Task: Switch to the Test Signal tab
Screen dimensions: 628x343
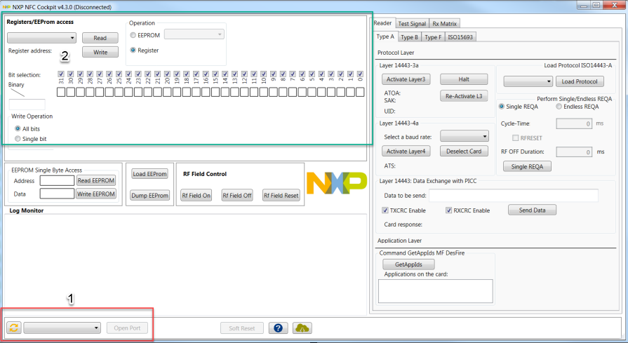Action: 412,24
